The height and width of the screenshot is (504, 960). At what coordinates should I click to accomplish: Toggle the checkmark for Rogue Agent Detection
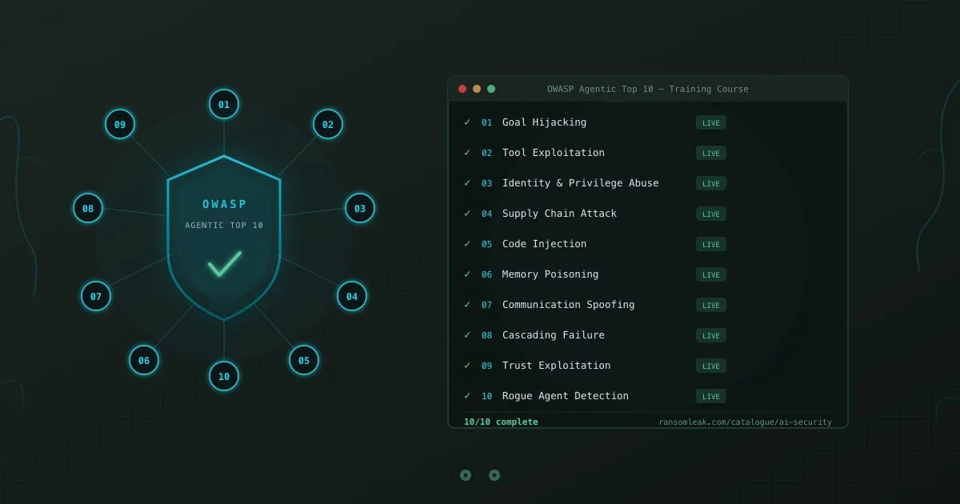(467, 396)
